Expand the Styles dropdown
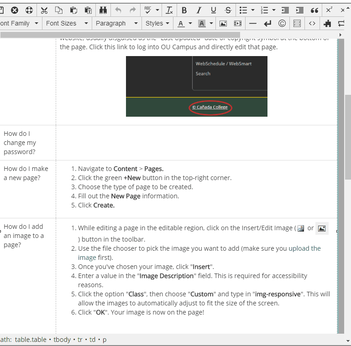Viewport: 351px width, 346px height. (x=157, y=23)
